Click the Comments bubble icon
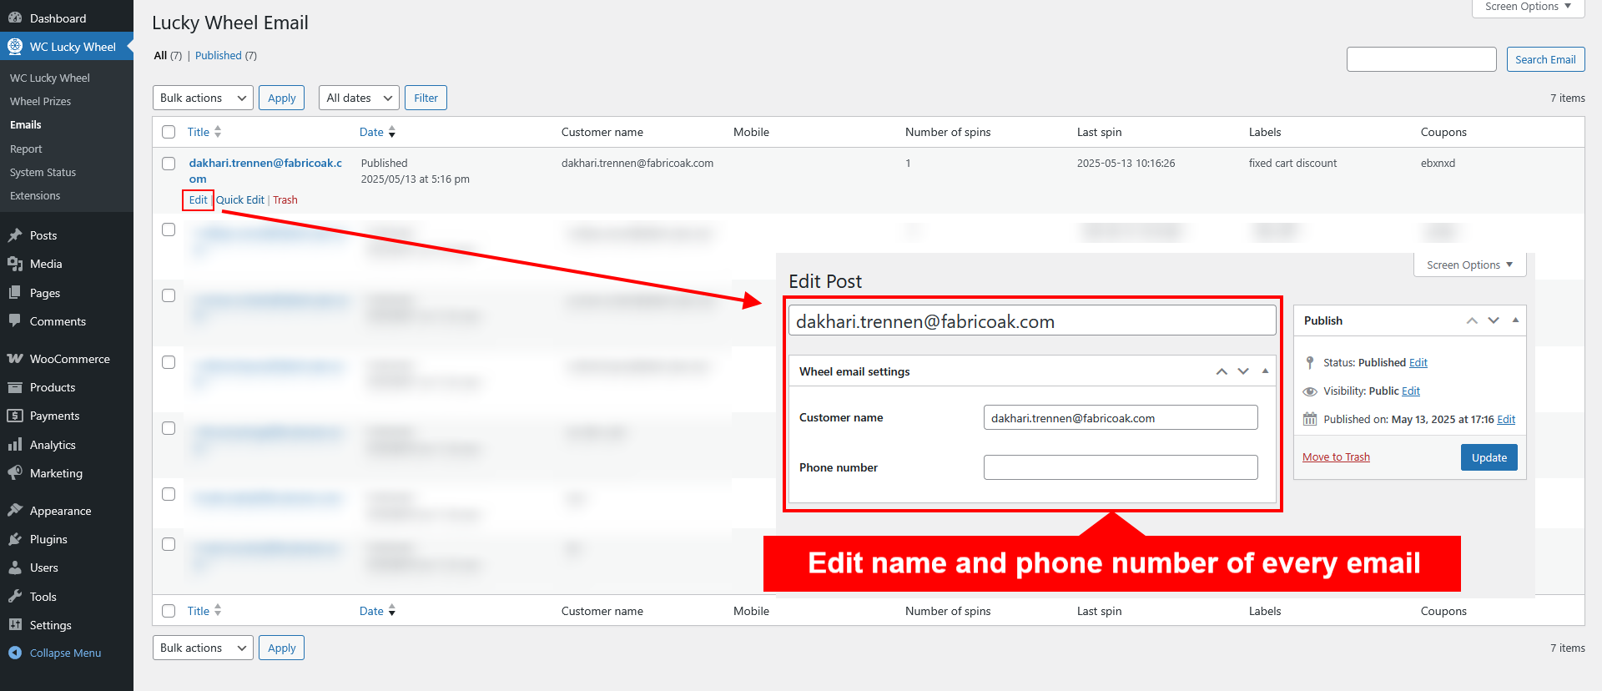The image size is (1602, 691). point(15,321)
